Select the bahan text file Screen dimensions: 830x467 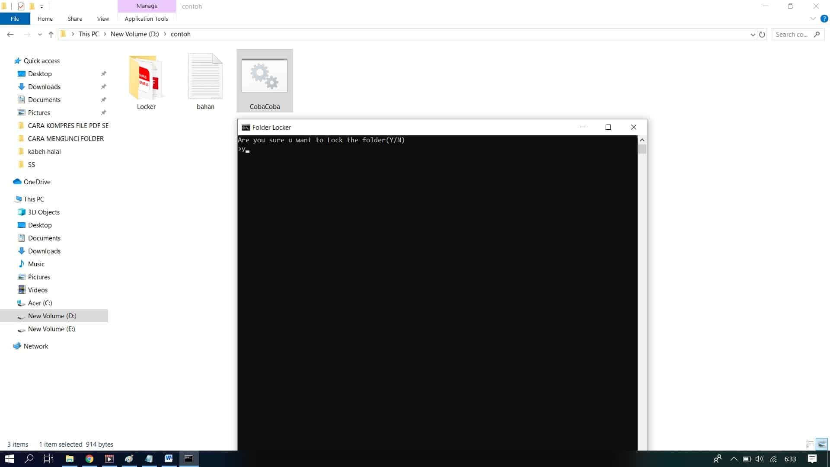pyautogui.click(x=205, y=81)
